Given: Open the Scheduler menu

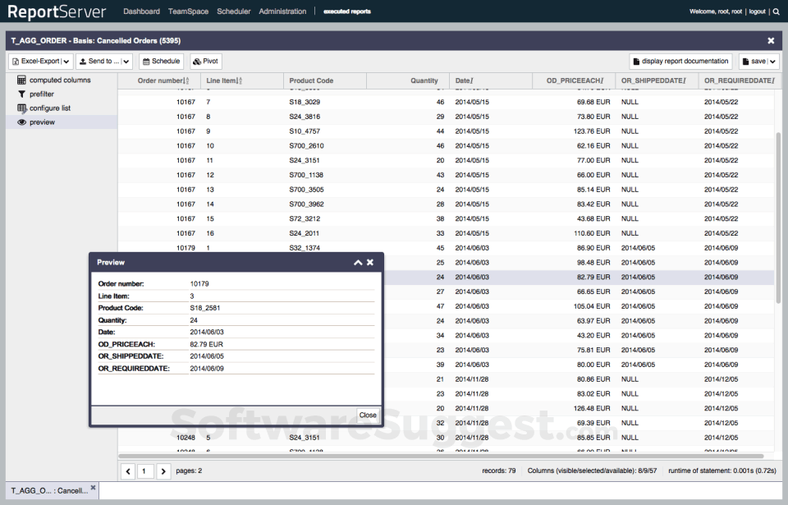Looking at the screenshot, I should pos(233,11).
